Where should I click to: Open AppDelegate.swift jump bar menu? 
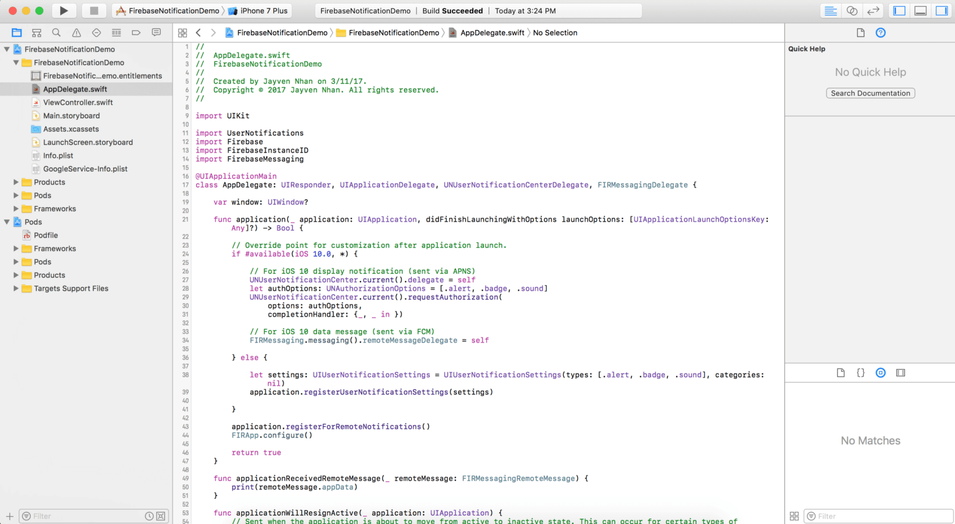pyautogui.click(x=486, y=33)
